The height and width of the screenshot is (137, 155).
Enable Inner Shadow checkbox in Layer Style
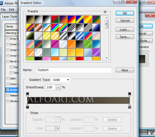[x=8, y=44]
